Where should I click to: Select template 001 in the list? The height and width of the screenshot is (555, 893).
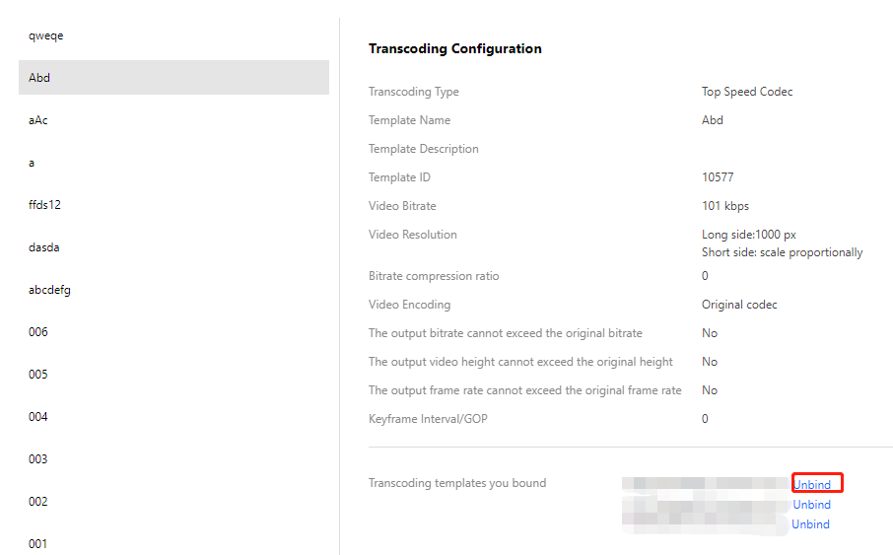point(38,543)
